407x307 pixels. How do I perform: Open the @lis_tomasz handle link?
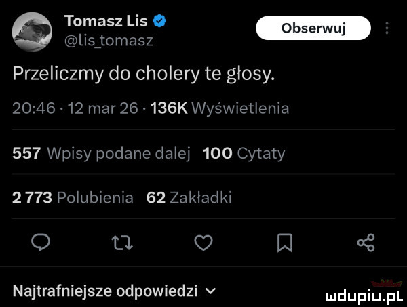(108, 41)
